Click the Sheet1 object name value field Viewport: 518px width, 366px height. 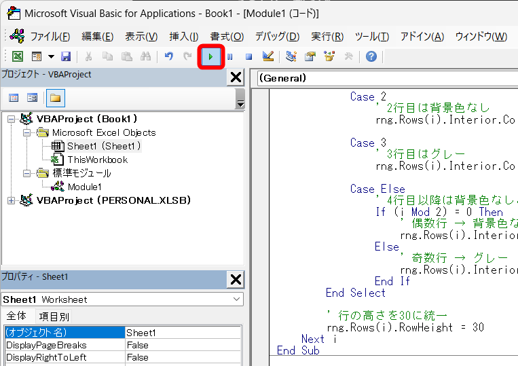coord(183,333)
